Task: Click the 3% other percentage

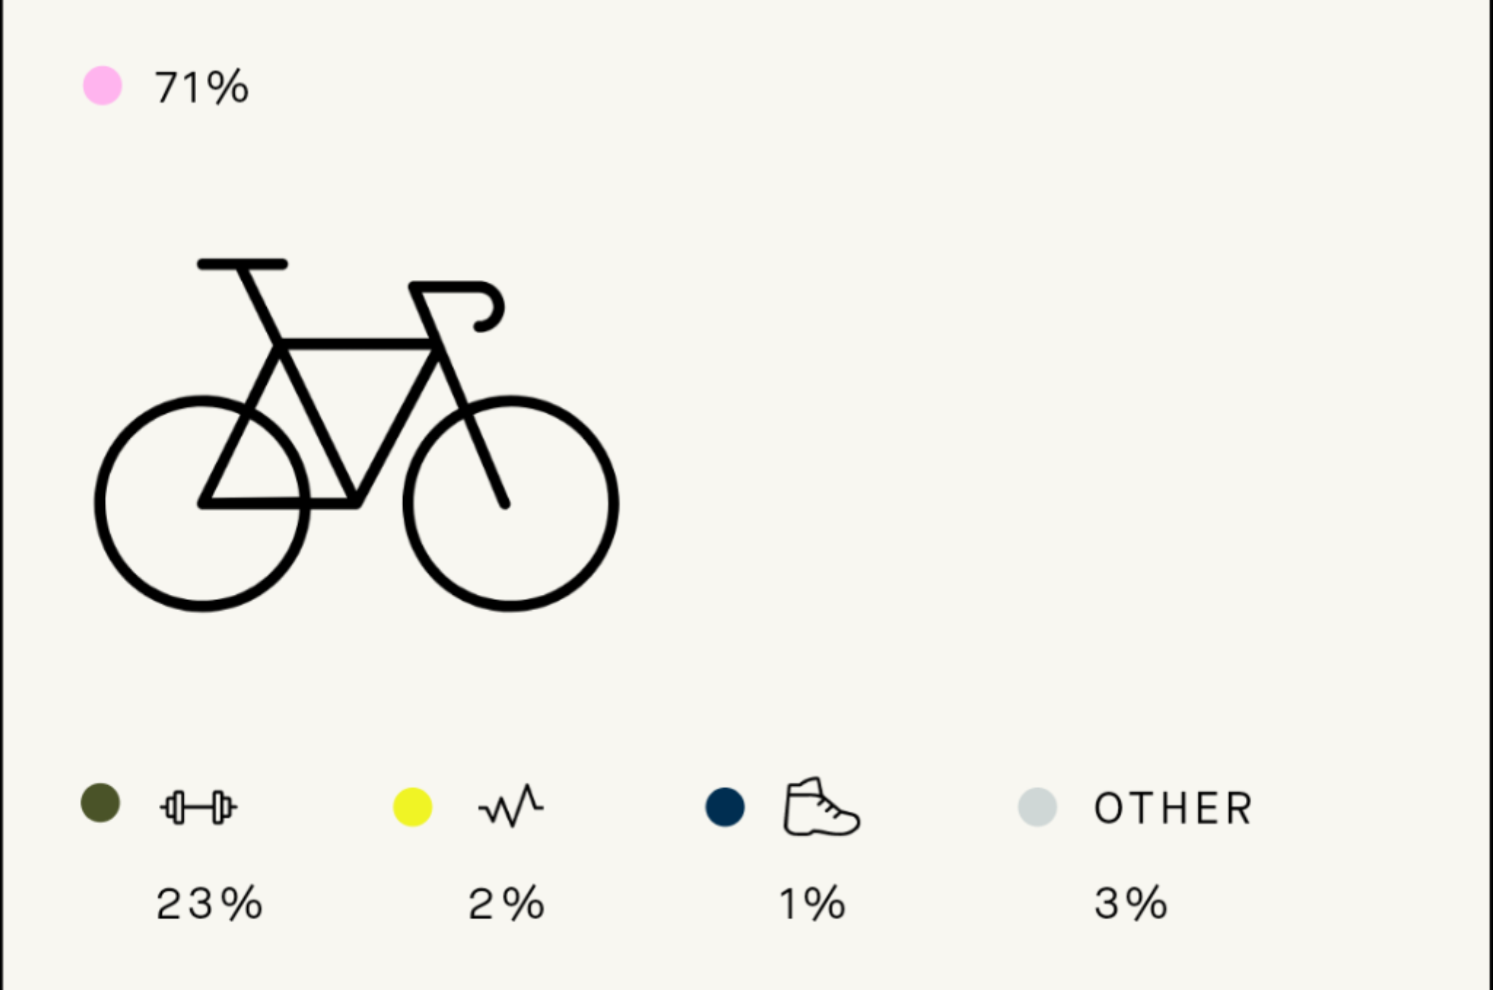Action: pos(1131,903)
